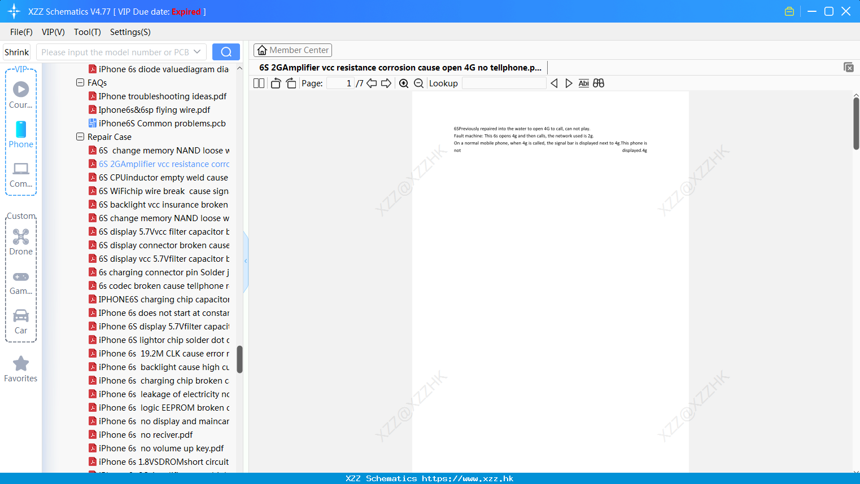Click the blue search button
This screenshot has height=484, width=860.
[226, 52]
